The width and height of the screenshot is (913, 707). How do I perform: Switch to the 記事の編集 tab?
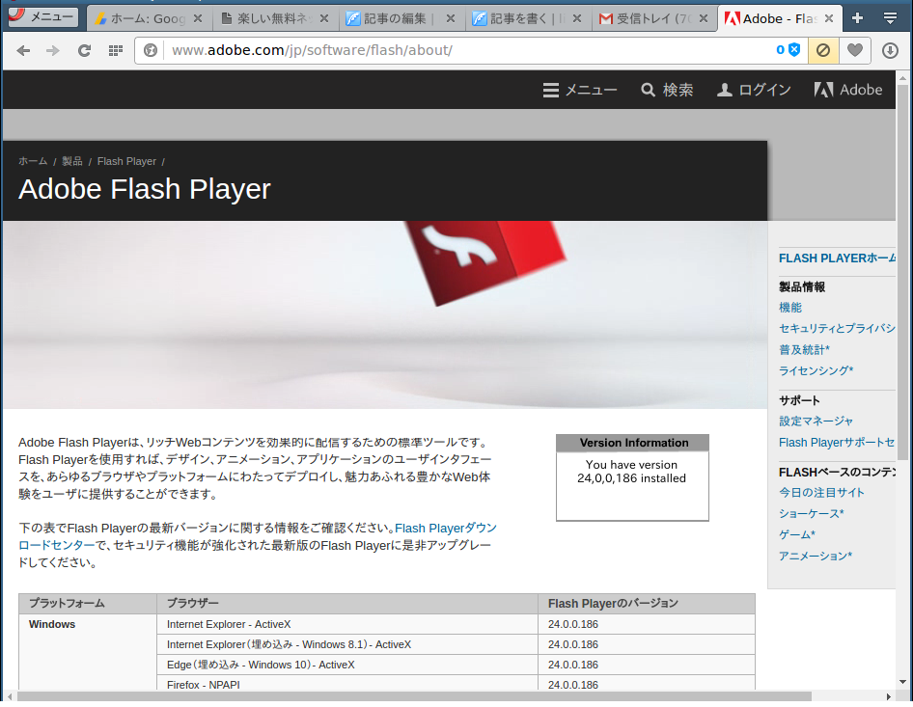click(x=401, y=18)
